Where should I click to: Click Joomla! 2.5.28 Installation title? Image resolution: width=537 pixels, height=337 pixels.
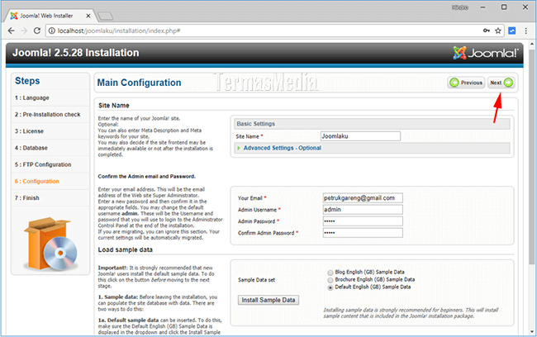(76, 53)
